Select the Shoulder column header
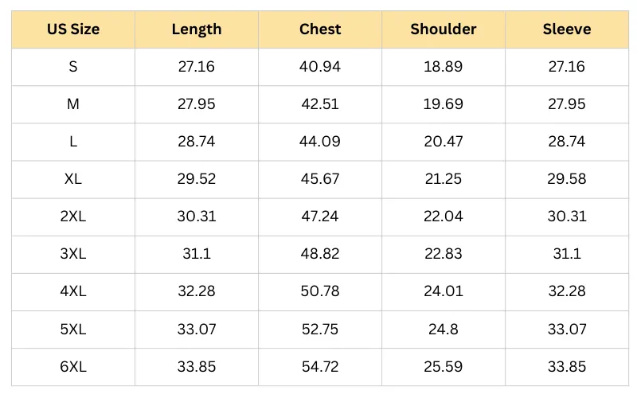 point(444,29)
